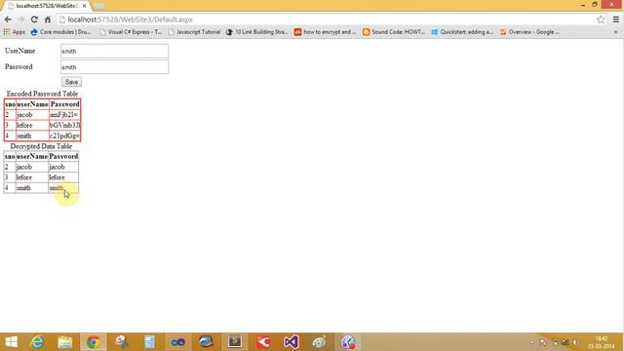This screenshot has width=624, height=351.
Task: Open the red Camtasia icon in taskbar
Action: (263, 342)
